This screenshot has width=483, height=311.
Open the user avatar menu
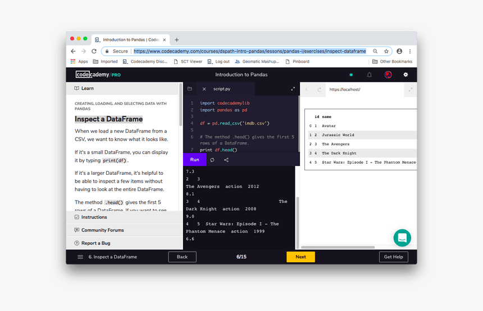pos(388,75)
